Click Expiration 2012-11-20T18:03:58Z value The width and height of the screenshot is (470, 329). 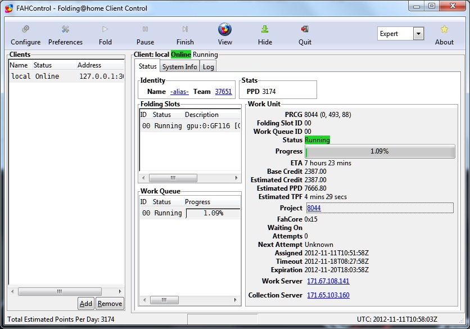click(336, 270)
